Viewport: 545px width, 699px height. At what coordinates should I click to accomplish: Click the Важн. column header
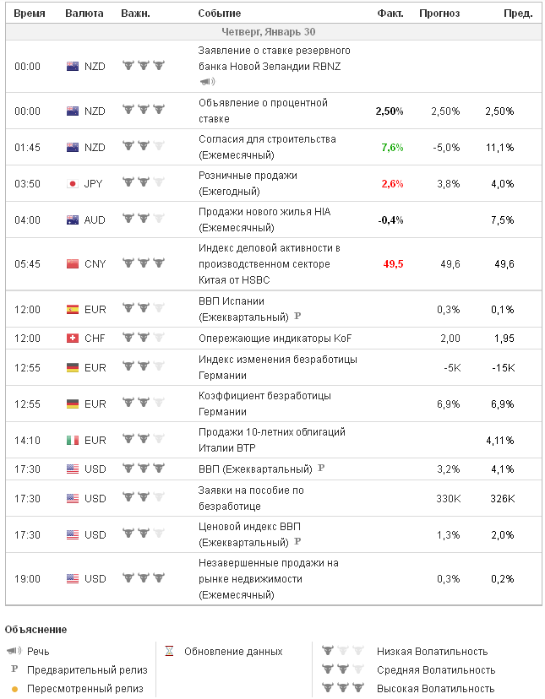(x=135, y=14)
